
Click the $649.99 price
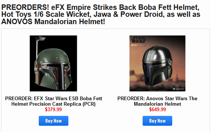click(x=158, y=109)
